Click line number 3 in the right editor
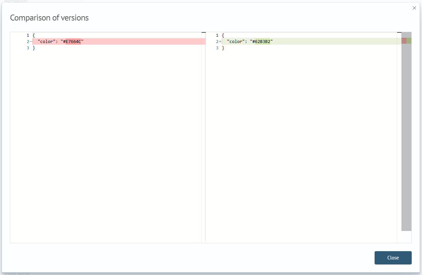422x275 pixels. click(x=217, y=48)
